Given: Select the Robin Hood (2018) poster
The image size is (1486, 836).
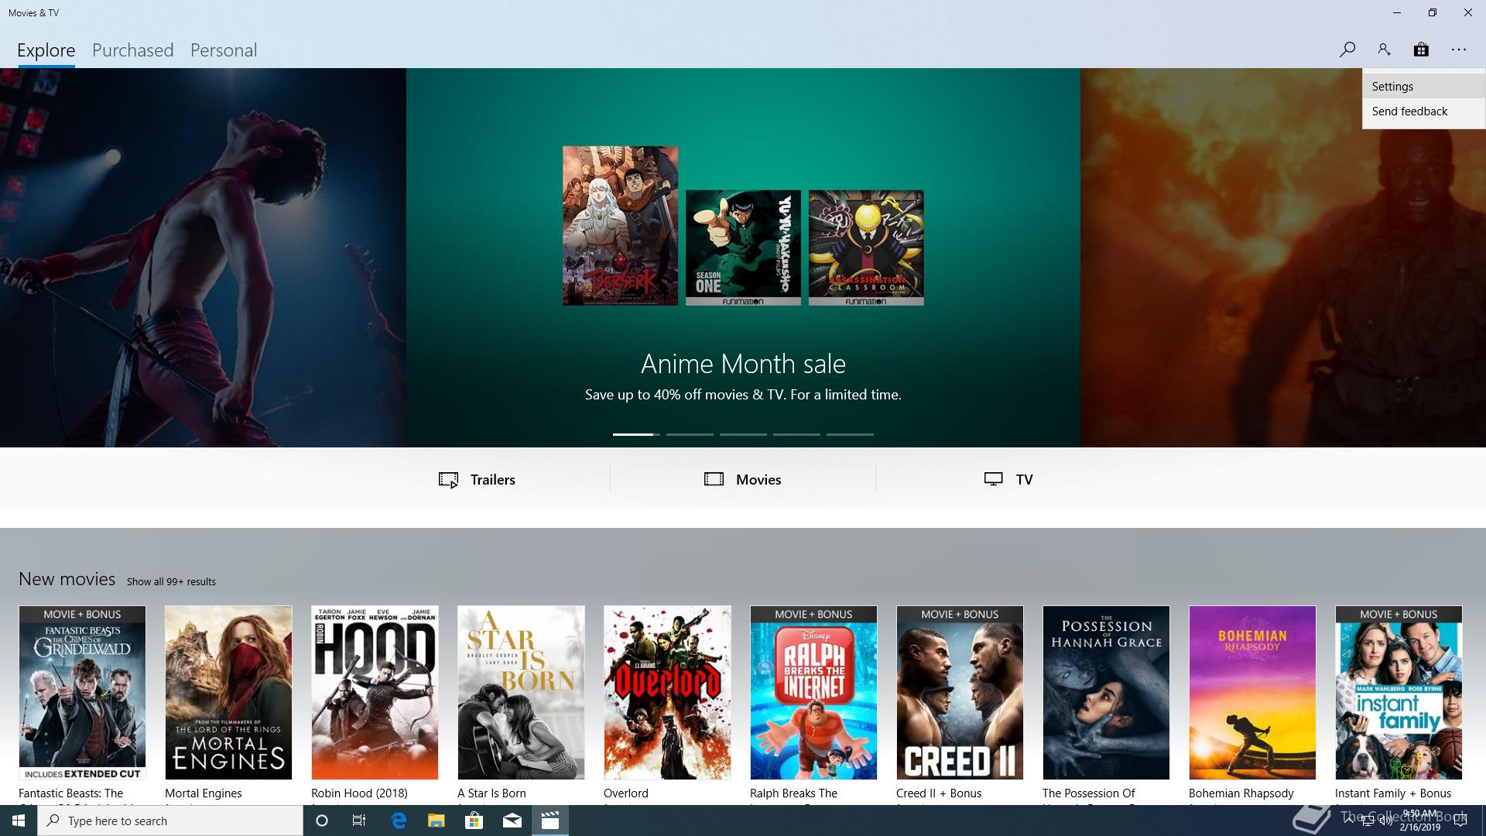Looking at the screenshot, I should [x=375, y=692].
